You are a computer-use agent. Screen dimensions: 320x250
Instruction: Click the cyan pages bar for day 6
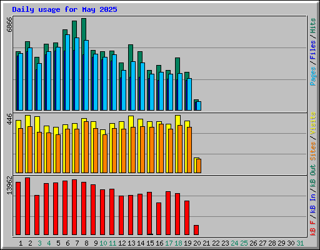tap(67, 72)
